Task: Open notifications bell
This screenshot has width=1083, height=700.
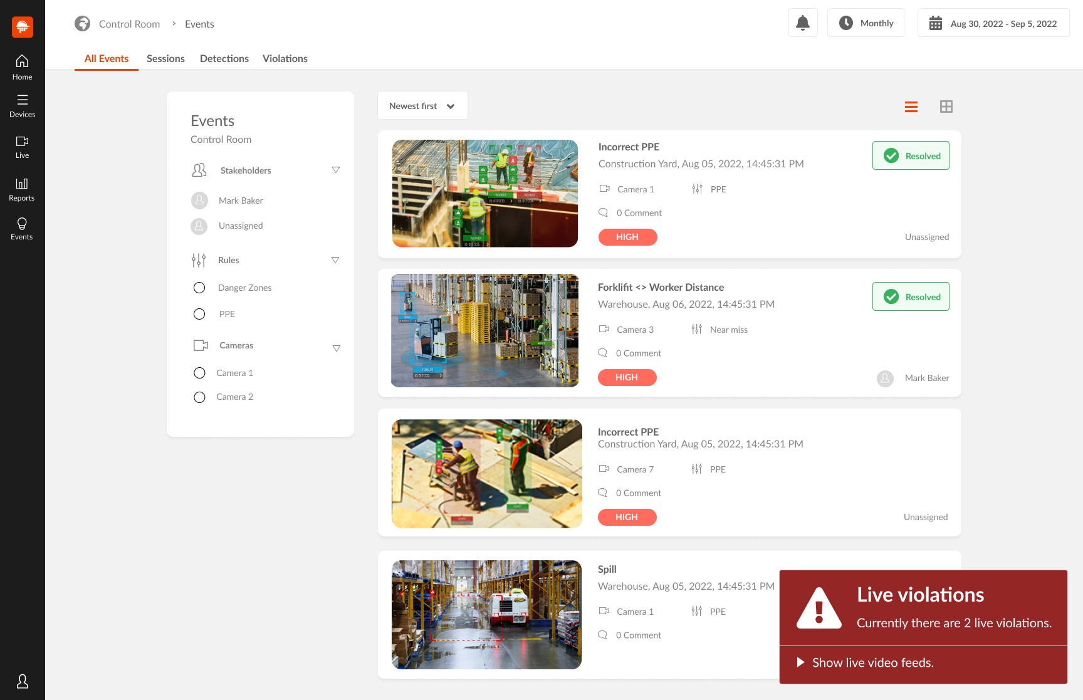Action: click(803, 23)
